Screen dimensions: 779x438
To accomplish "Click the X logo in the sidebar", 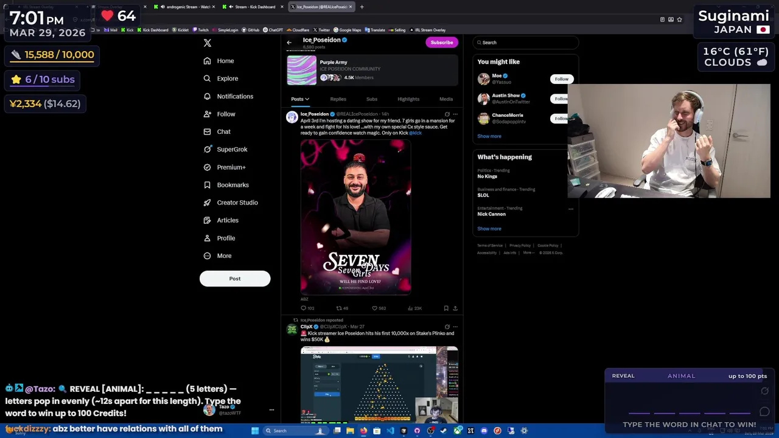I will pos(208,43).
